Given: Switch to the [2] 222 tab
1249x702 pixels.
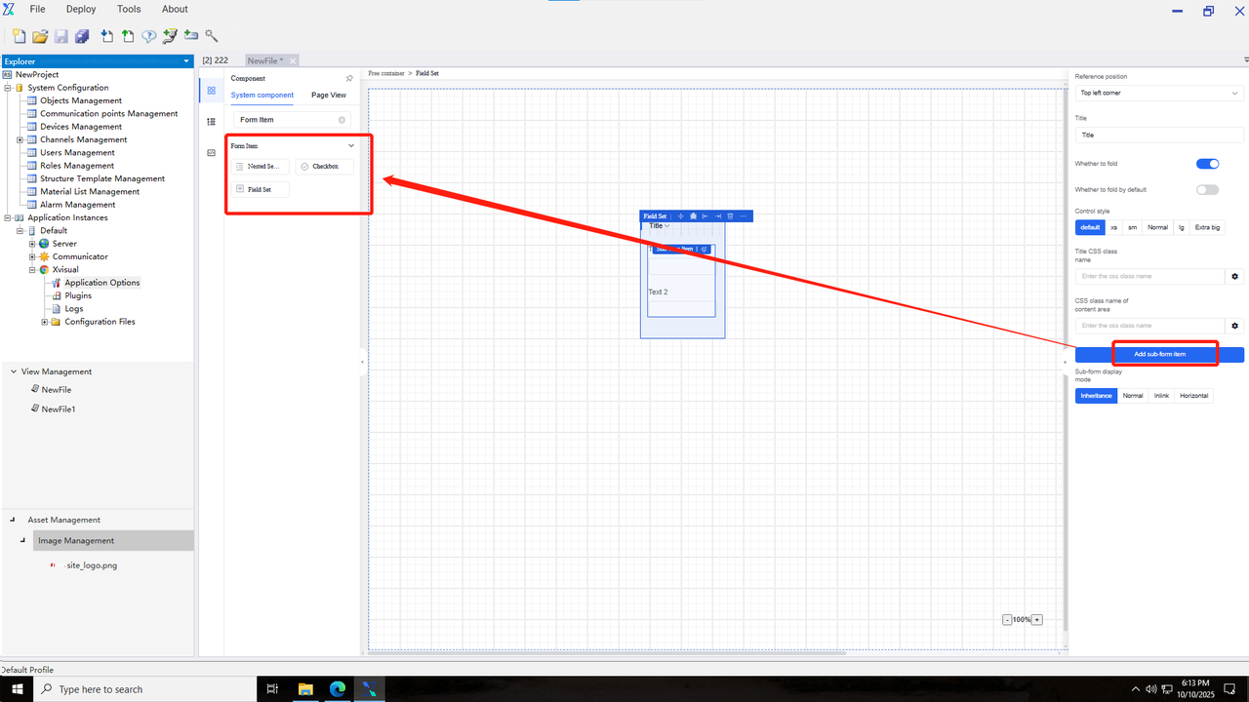Looking at the screenshot, I should pos(215,60).
